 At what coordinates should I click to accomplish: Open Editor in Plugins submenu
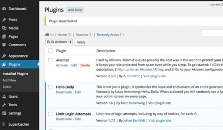(x=7, y=87)
